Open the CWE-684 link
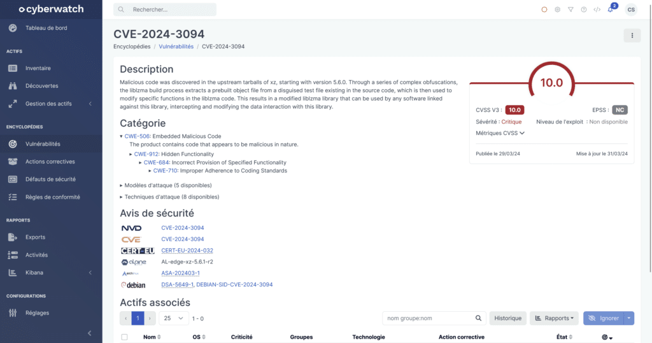The height and width of the screenshot is (343, 652). (x=156, y=162)
